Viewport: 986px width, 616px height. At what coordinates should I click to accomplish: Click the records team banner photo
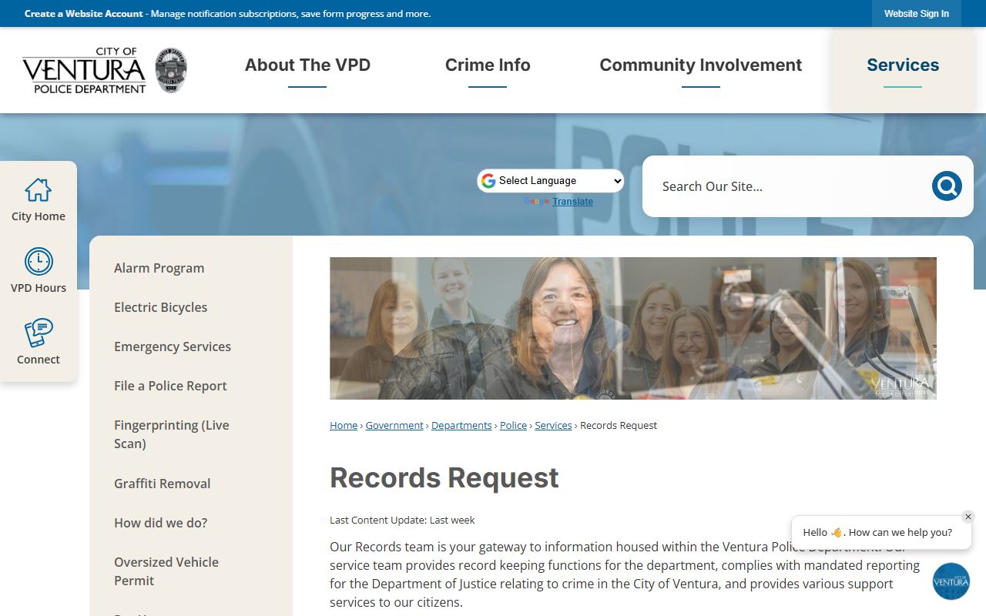tap(633, 328)
